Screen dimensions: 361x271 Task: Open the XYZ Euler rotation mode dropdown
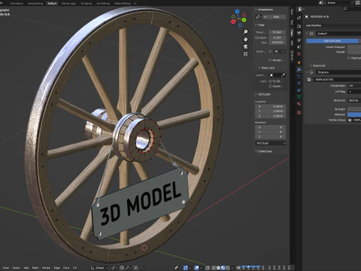[x=271, y=143]
